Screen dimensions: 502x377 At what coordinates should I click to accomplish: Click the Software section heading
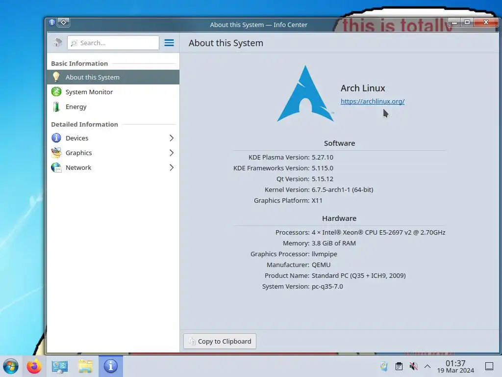[339, 143]
